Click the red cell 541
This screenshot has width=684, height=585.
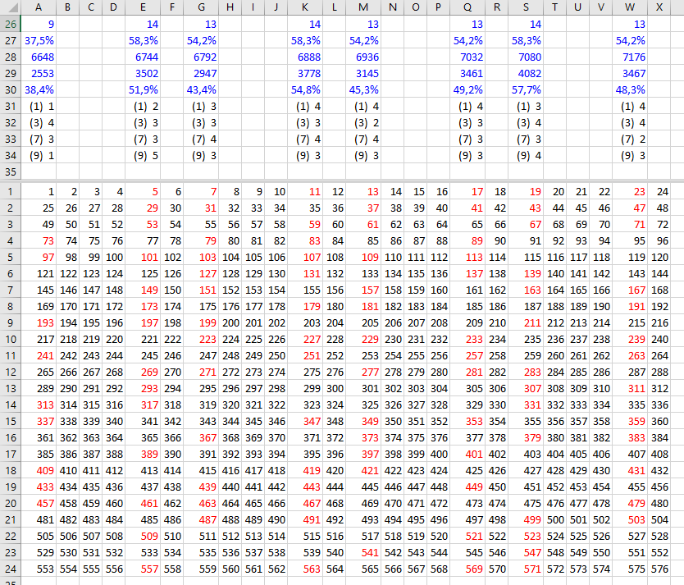tap(363, 553)
